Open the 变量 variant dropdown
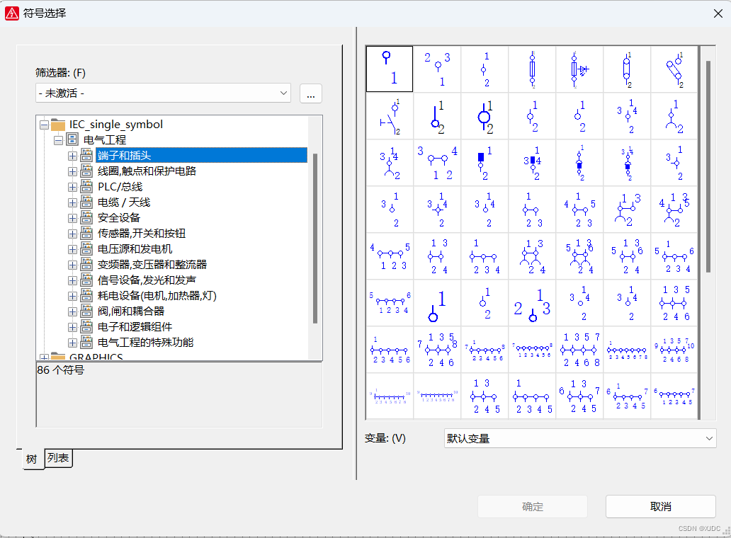The width and height of the screenshot is (731, 538). tap(579, 439)
